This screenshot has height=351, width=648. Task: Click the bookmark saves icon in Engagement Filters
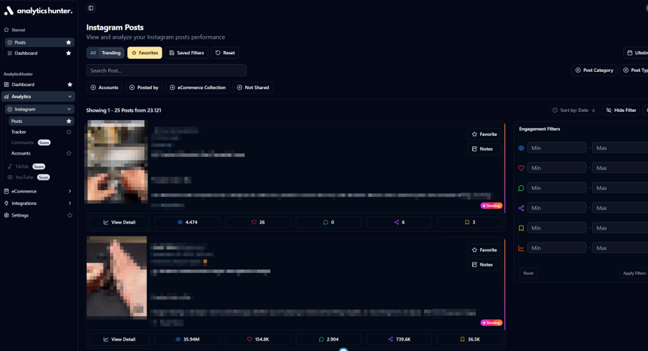tap(521, 228)
